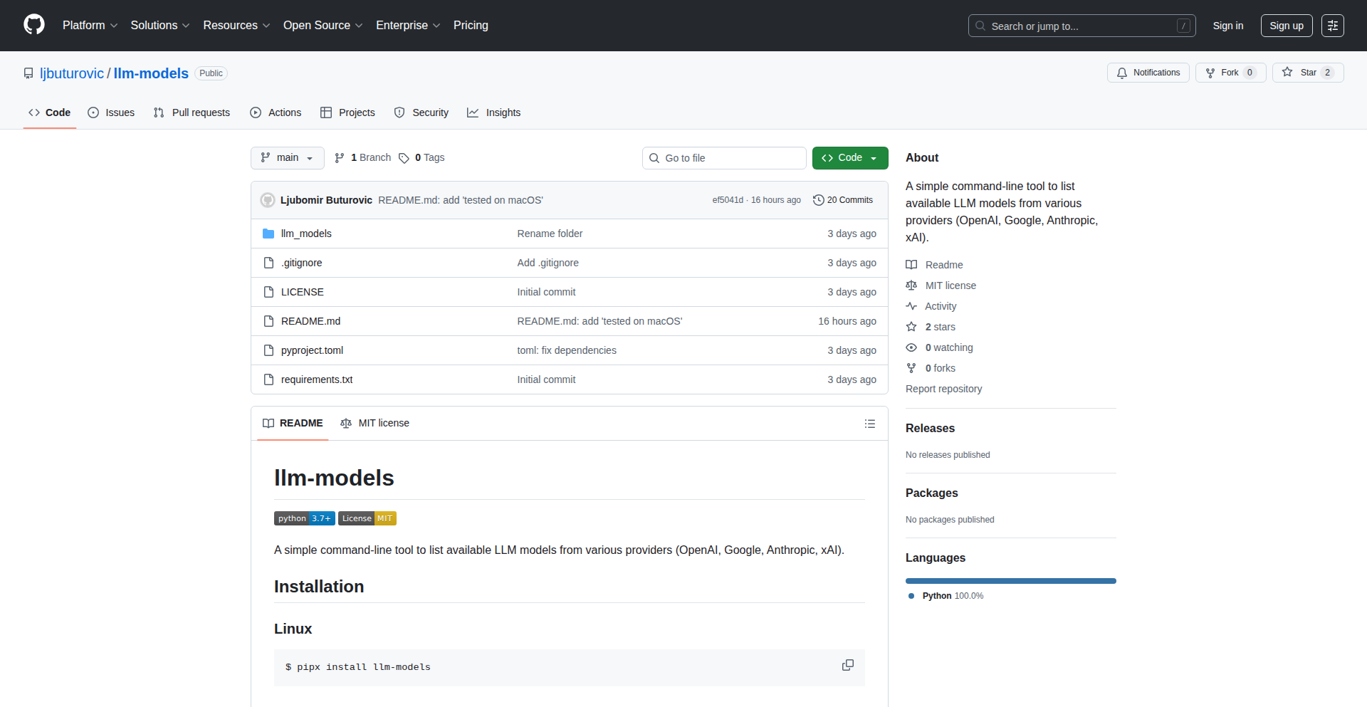
Task: Click the 20 Commits history link
Action: pyautogui.click(x=843, y=200)
